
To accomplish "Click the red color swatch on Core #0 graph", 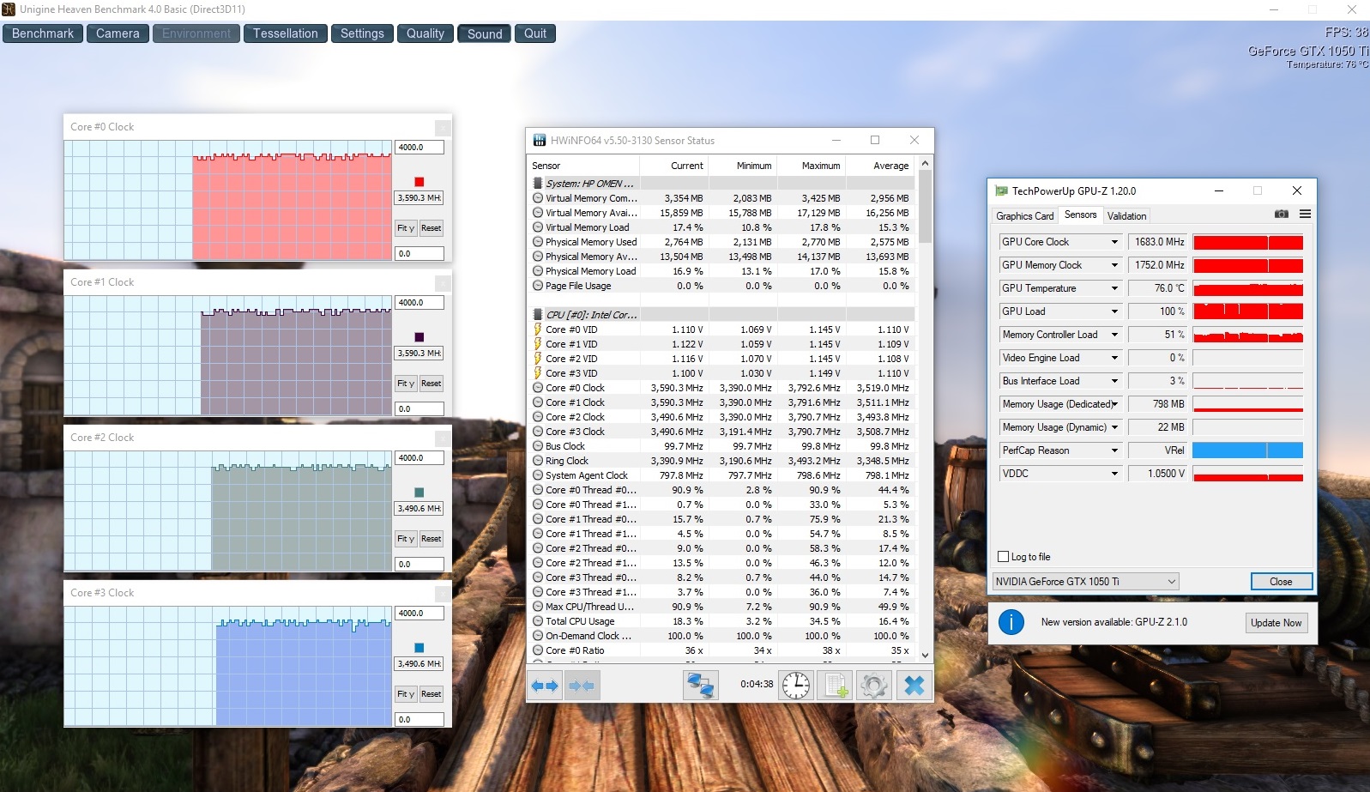I will click(419, 182).
